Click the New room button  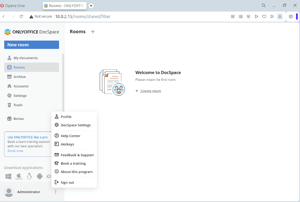(32, 45)
